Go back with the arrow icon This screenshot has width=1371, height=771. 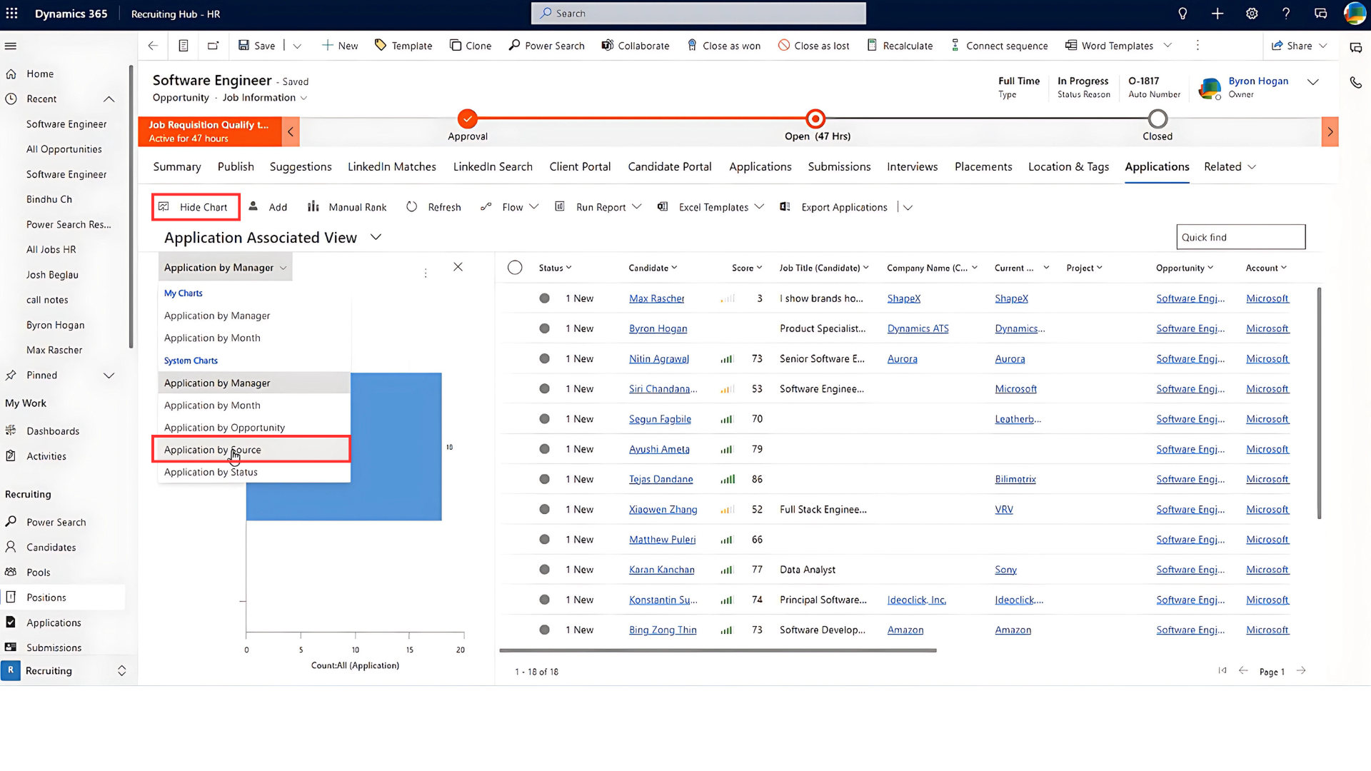pos(153,46)
